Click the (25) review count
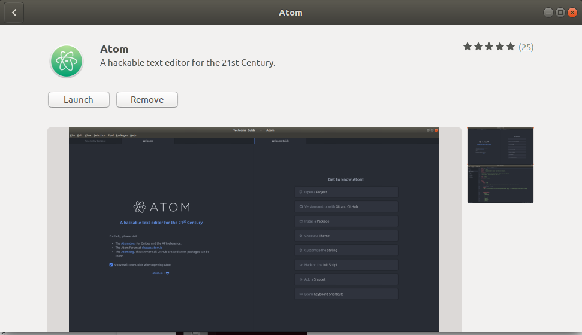The image size is (582, 335). point(526,47)
